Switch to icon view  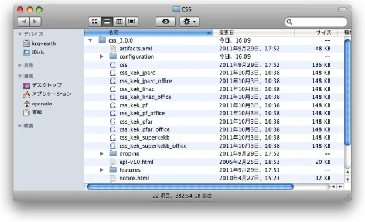click(x=95, y=22)
